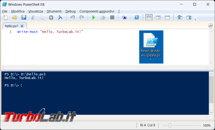Show the command window icon
This screenshot has height=130, width=215.
point(180,17)
